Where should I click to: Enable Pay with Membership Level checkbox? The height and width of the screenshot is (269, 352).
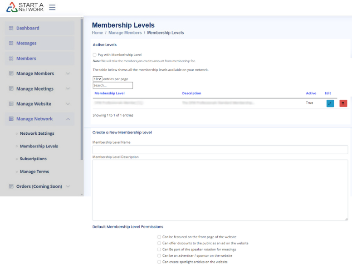[x=95, y=55]
